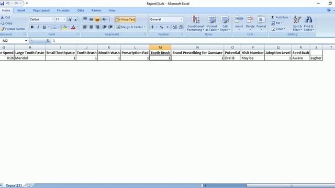Viewport: 335px width, 188px height.
Task: Toggle Italic formatting
Action: tap(38, 27)
